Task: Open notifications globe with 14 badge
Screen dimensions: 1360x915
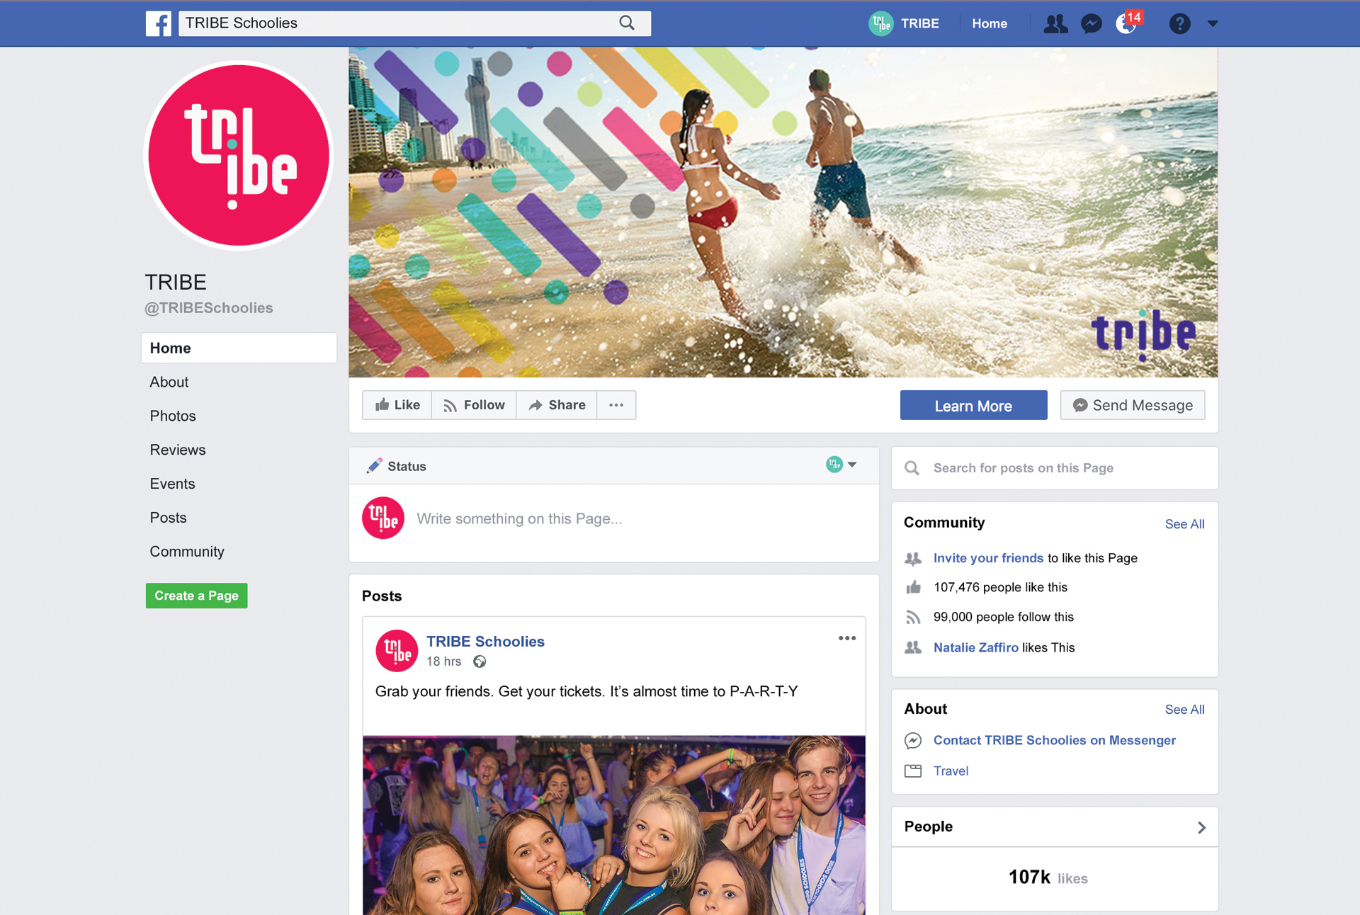Action: coord(1127,23)
